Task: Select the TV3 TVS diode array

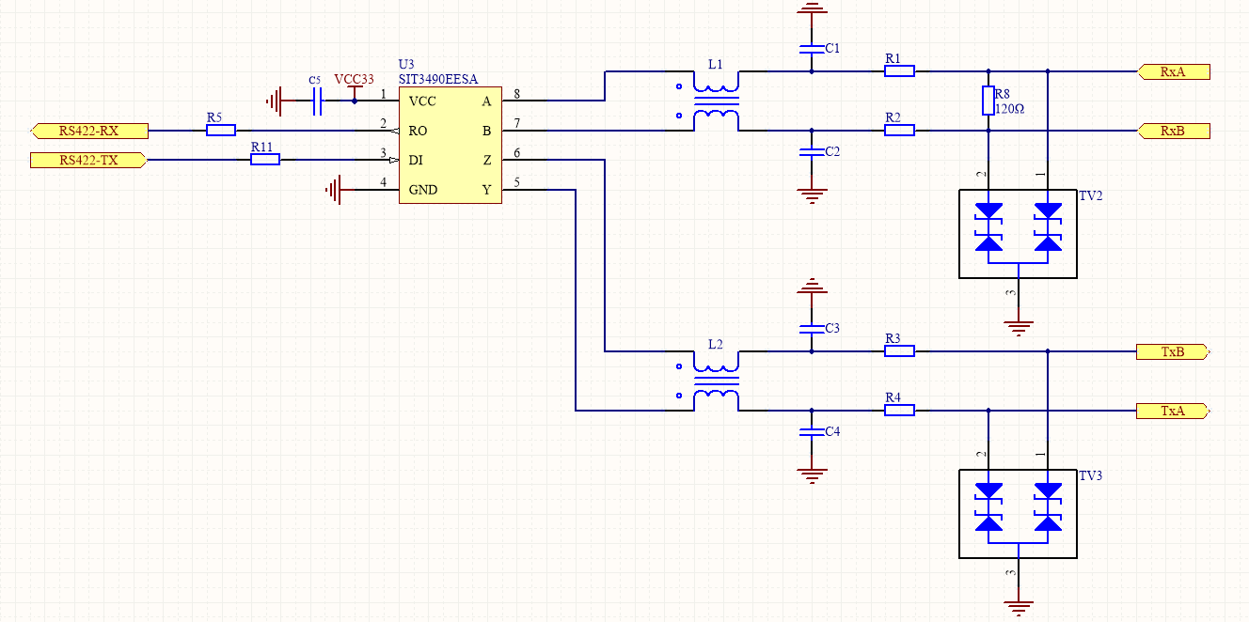Action: point(1018,513)
